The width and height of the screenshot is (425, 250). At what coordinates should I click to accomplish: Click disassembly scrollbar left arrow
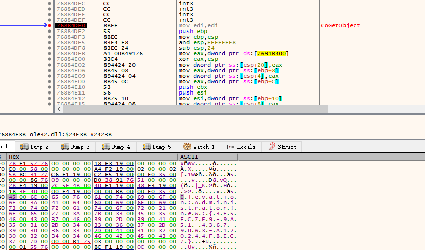point(58,109)
